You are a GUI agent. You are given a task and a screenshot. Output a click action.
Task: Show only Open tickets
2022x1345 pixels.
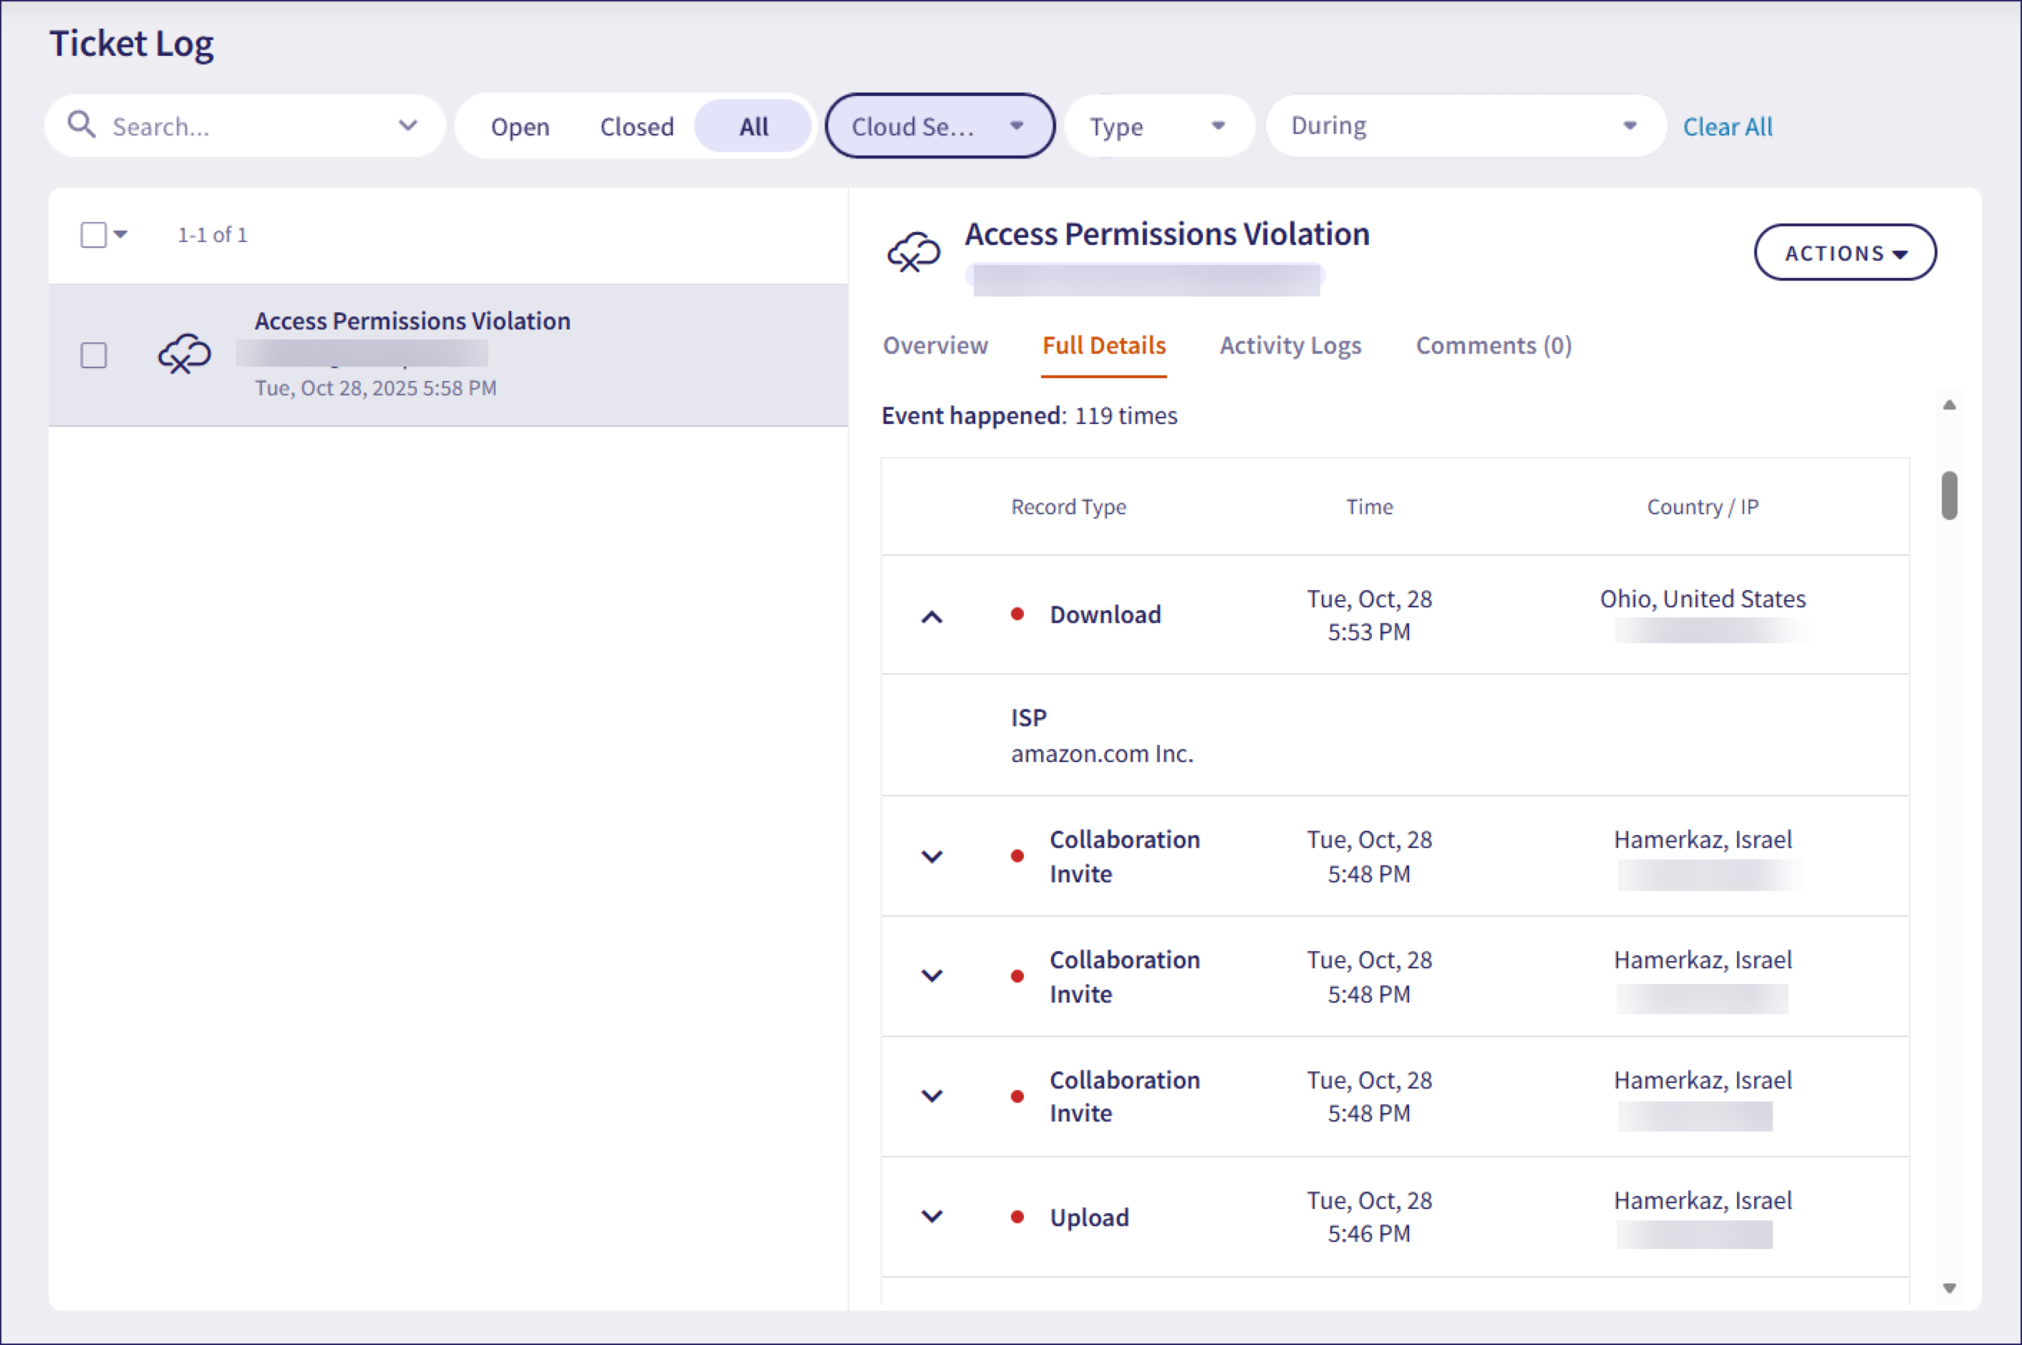(520, 126)
